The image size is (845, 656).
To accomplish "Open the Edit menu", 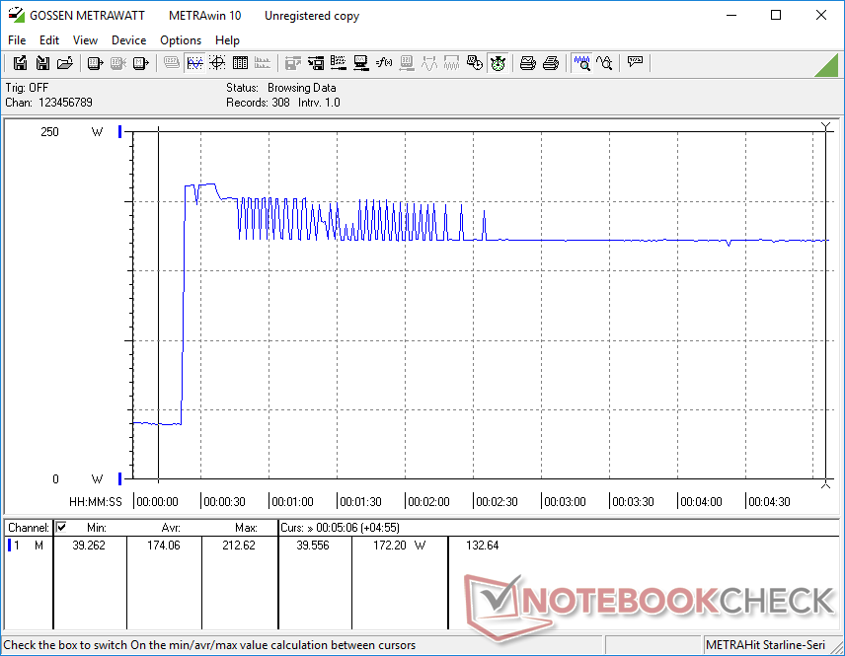I will (49, 40).
